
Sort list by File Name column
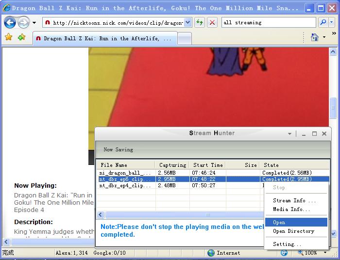tap(126, 165)
